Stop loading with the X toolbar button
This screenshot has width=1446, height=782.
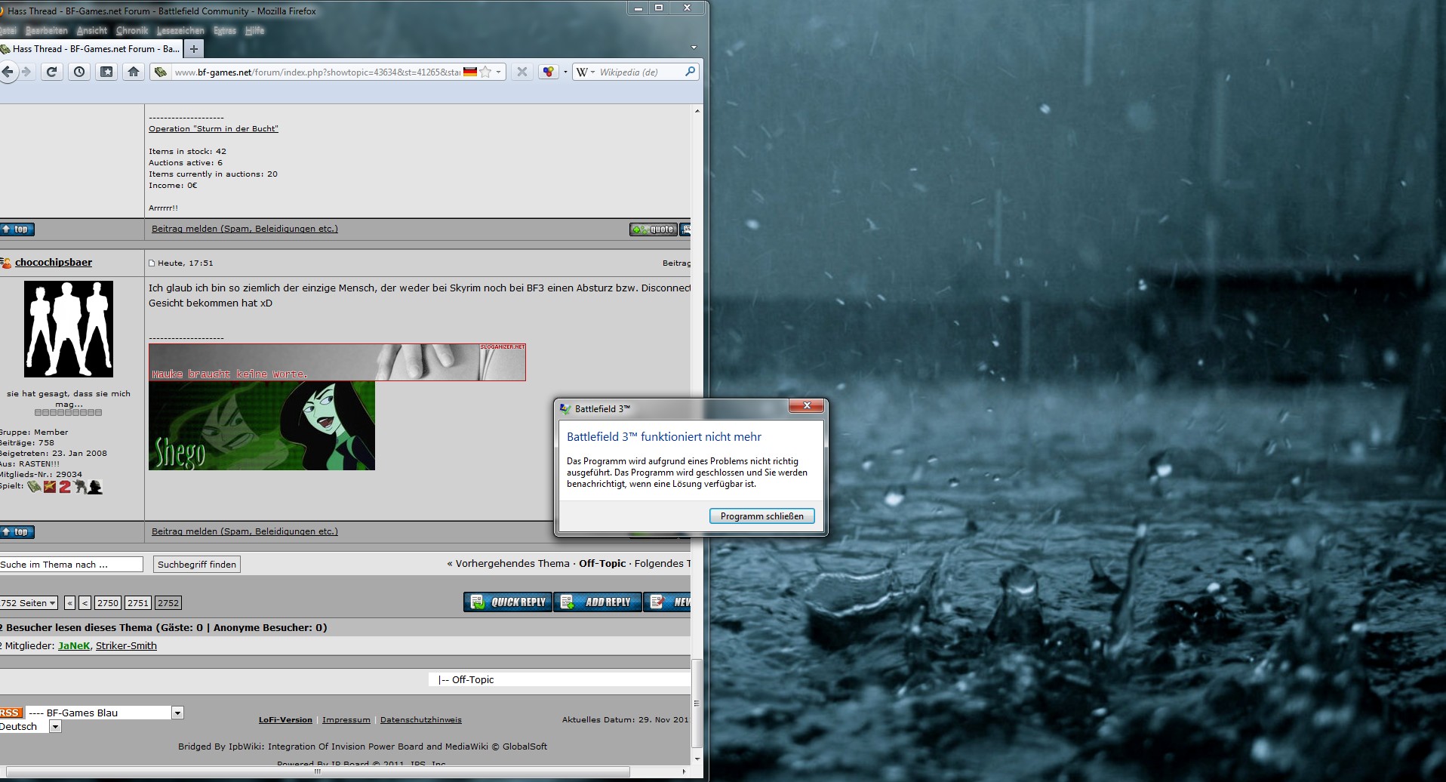521,72
